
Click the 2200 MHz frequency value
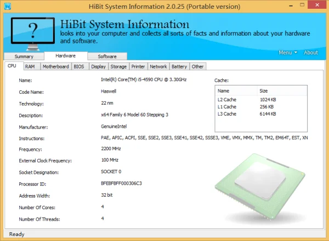click(x=111, y=148)
